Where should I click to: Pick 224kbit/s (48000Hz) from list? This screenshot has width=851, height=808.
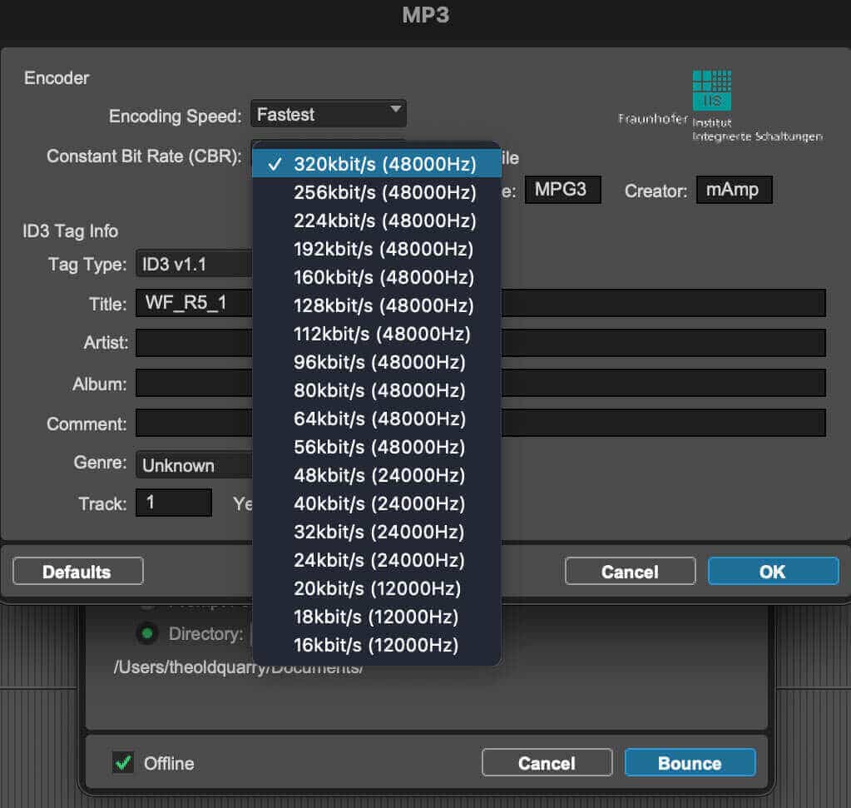coord(377,221)
